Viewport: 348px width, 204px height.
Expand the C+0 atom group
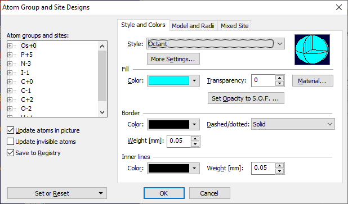tap(10, 81)
